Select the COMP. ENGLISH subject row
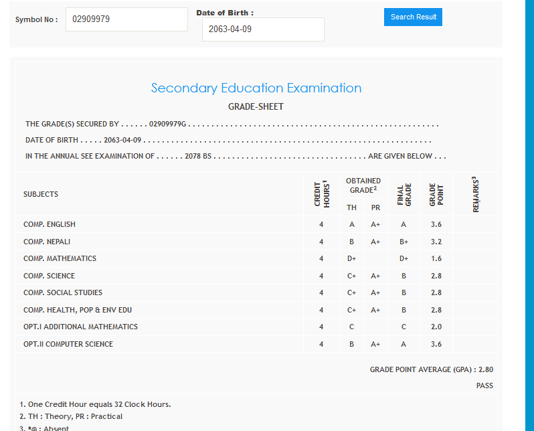This screenshot has height=431, width=534. pyautogui.click(x=50, y=225)
